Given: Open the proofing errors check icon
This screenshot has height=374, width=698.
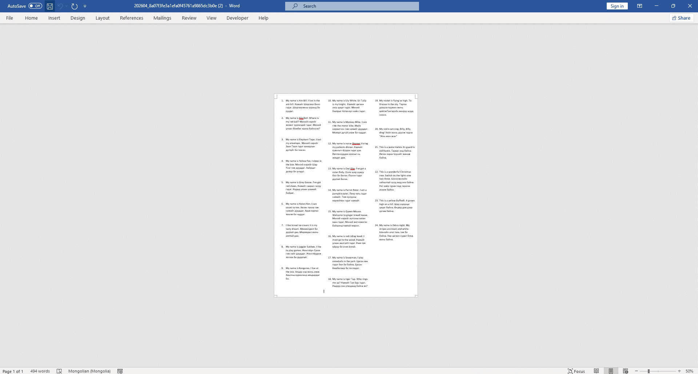Looking at the screenshot, I should (x=59, y=371).
